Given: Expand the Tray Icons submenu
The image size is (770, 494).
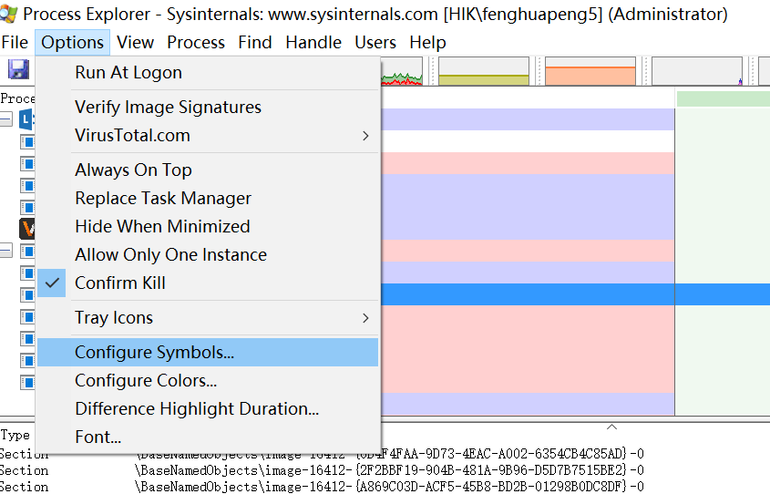Looking at the screenshot, I should click(208, 318).
